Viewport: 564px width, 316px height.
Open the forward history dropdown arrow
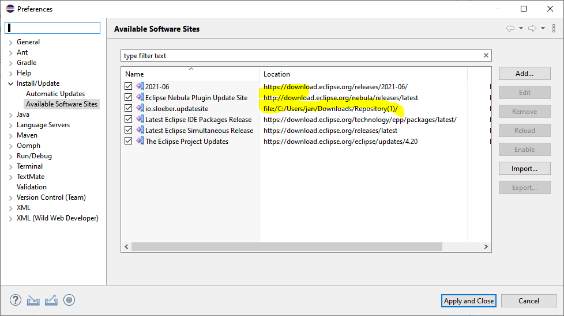[543, 28]
